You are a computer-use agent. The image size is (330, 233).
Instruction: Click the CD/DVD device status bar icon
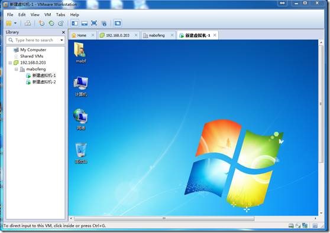point(298,226)
